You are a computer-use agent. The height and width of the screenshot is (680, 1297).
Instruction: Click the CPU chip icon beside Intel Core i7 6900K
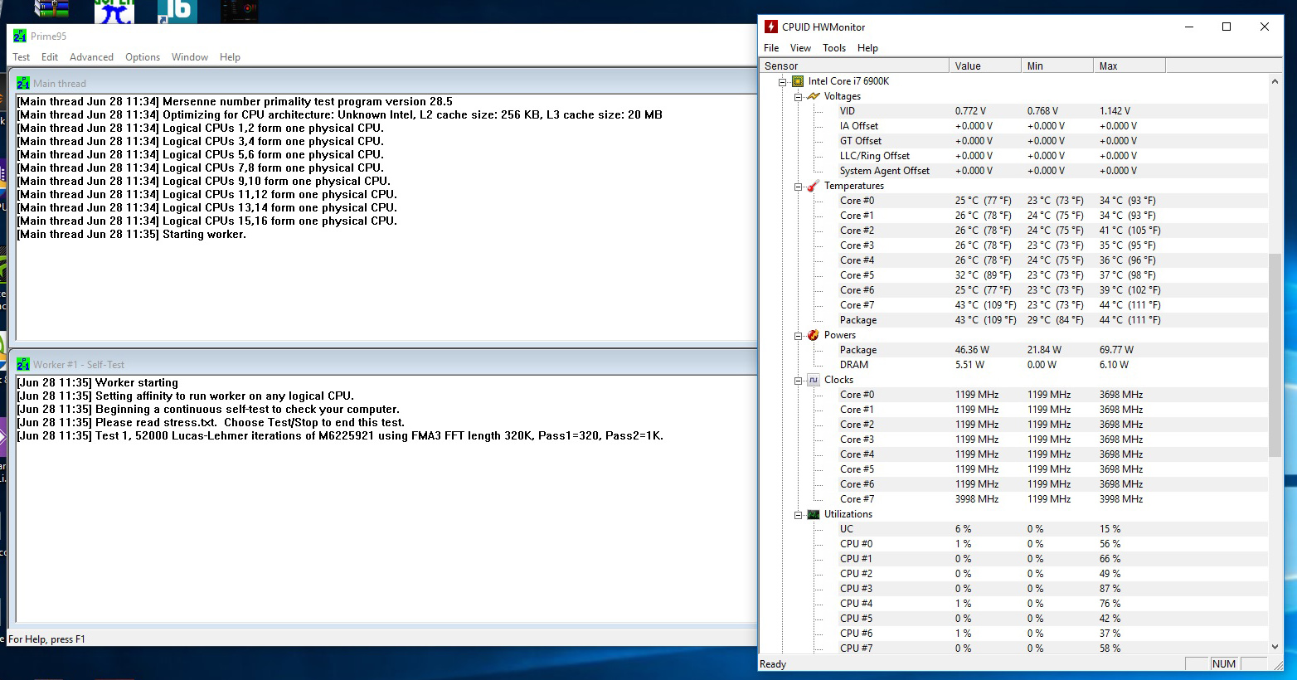click(797, 81)
